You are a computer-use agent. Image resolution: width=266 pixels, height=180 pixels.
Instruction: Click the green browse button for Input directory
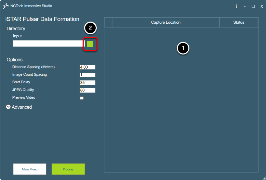pos(90,44)
